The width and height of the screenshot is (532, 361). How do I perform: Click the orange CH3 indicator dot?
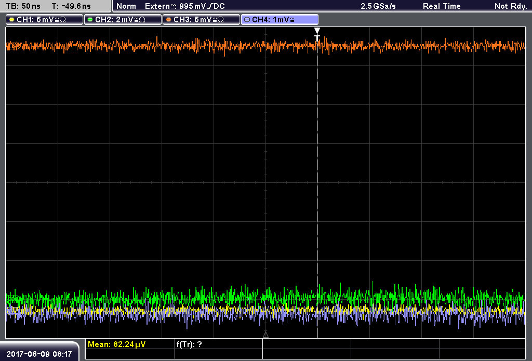169,20
